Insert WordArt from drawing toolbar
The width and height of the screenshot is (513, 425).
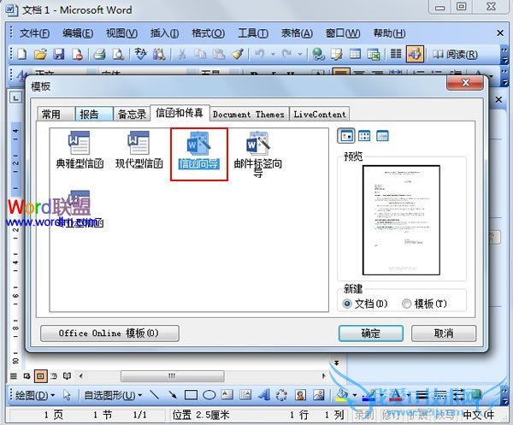[x=263, y=395]
